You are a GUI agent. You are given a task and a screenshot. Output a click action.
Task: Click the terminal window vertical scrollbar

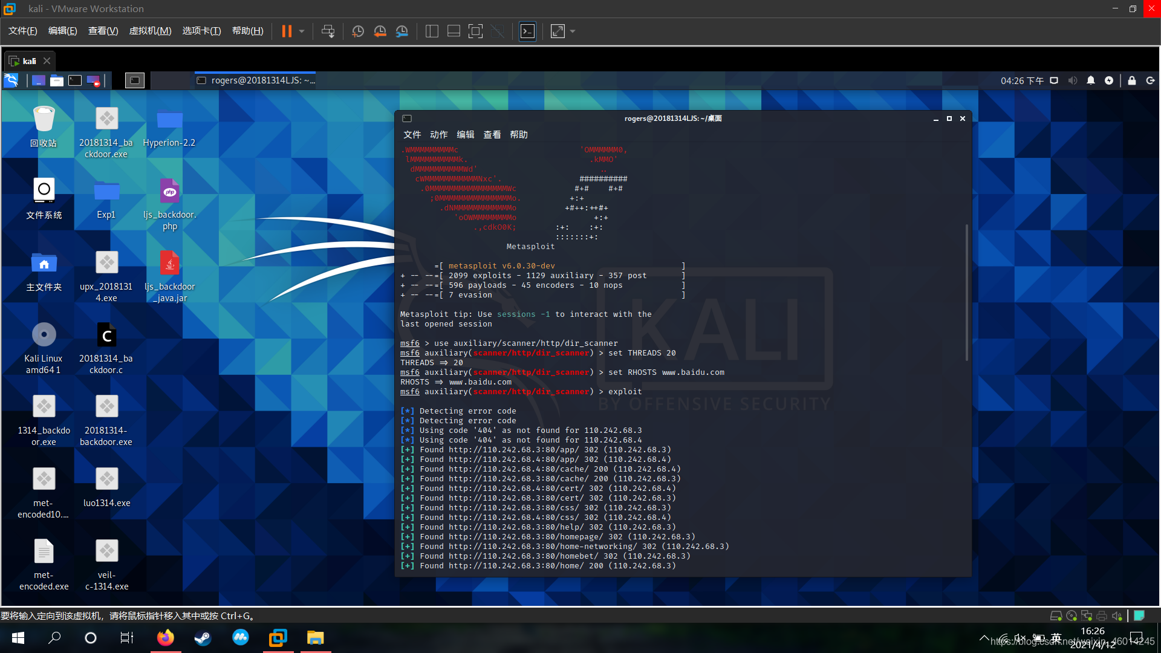click(x=967, y=293)
